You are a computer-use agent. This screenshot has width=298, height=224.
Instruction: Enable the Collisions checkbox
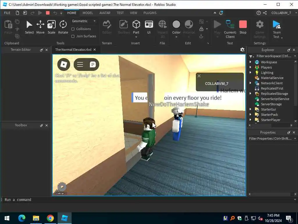pyautogui.click(x=73, y=29)
